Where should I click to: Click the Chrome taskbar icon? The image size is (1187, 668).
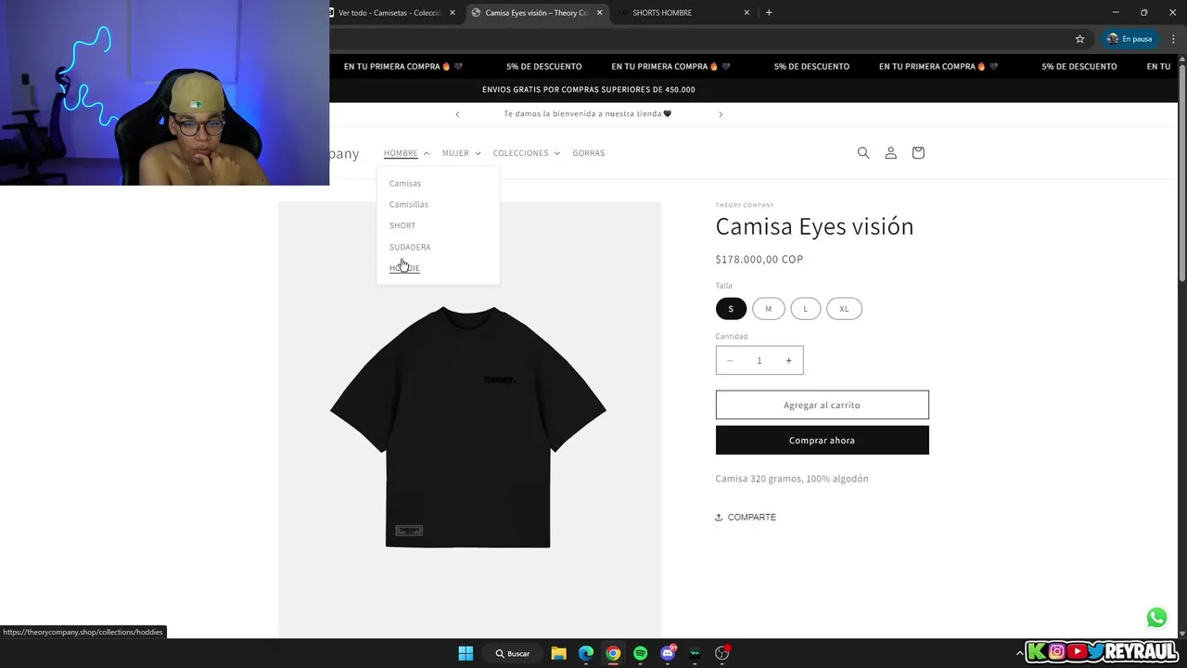coord(613,653)
